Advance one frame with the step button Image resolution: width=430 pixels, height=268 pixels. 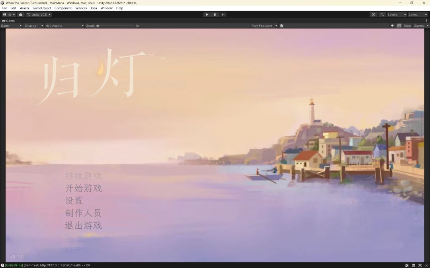(x=223, y=15)
